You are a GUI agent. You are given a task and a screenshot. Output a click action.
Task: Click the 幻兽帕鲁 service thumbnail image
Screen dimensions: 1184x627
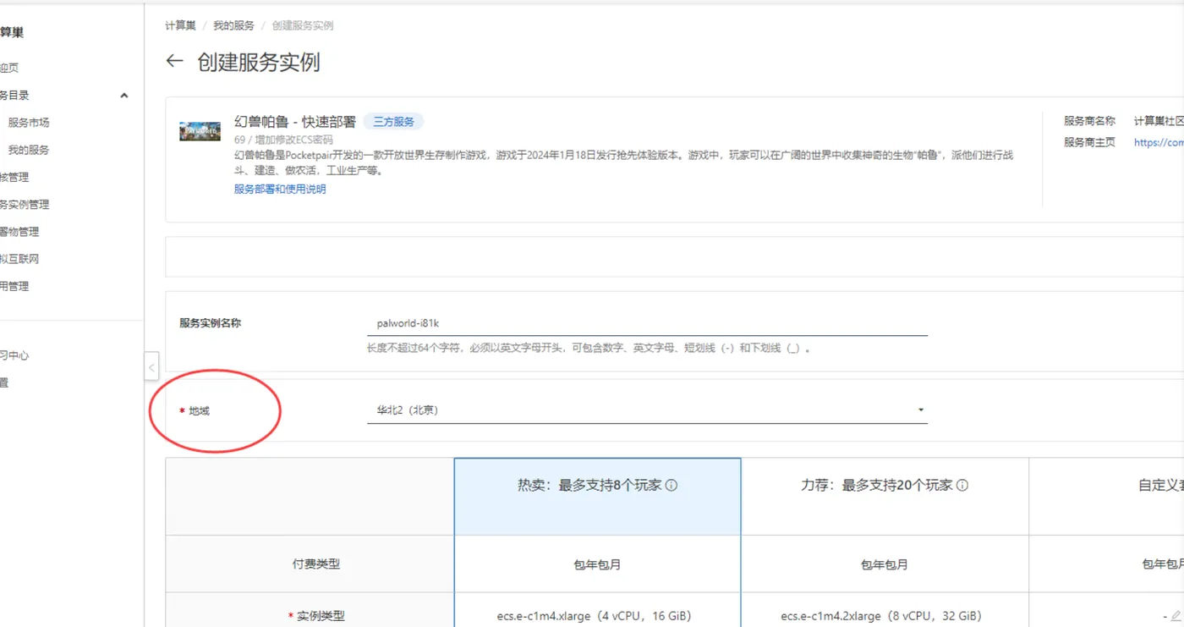pyautogui.click(x=200, y=131)
